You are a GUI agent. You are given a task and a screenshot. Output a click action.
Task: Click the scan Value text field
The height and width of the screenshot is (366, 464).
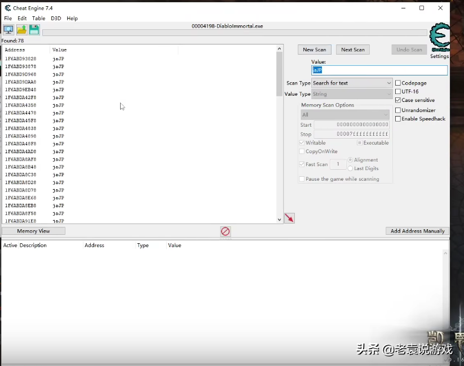tap(379, 70)
